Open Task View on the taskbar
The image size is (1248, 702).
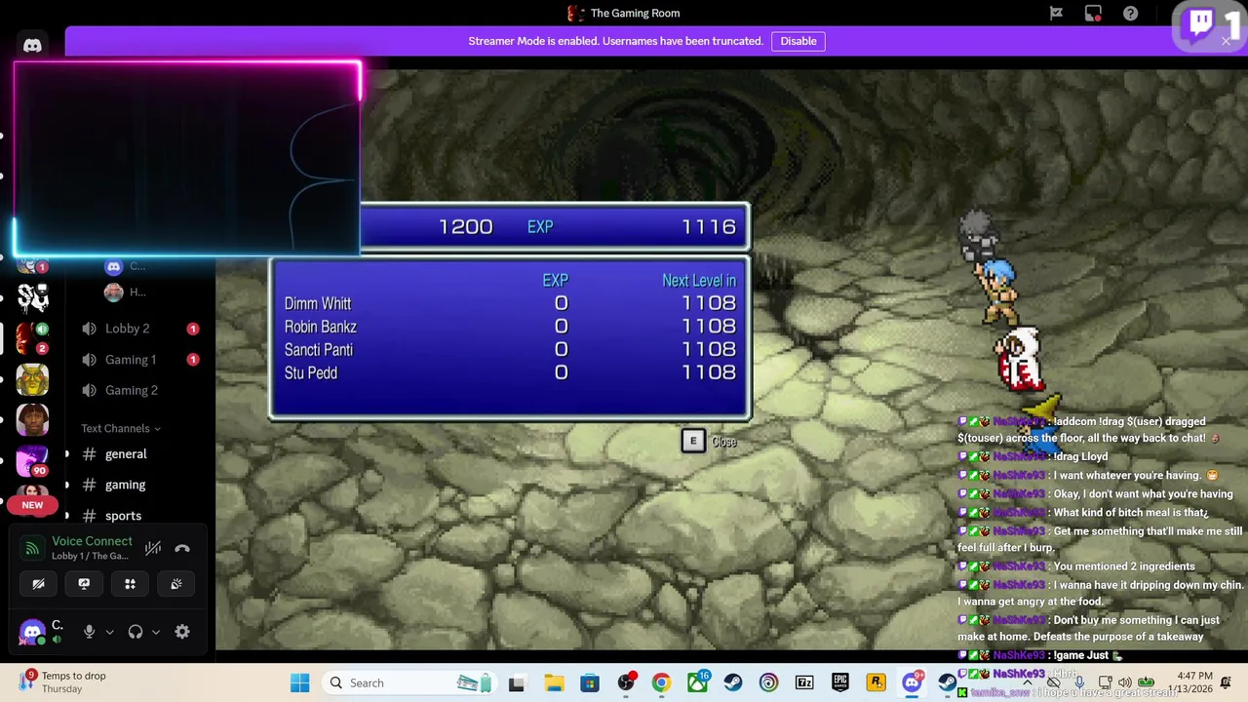[x=517, y=682]
